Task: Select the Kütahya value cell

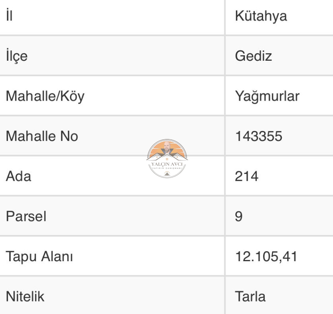Action: pyautogui.click(x=279, y=17)
